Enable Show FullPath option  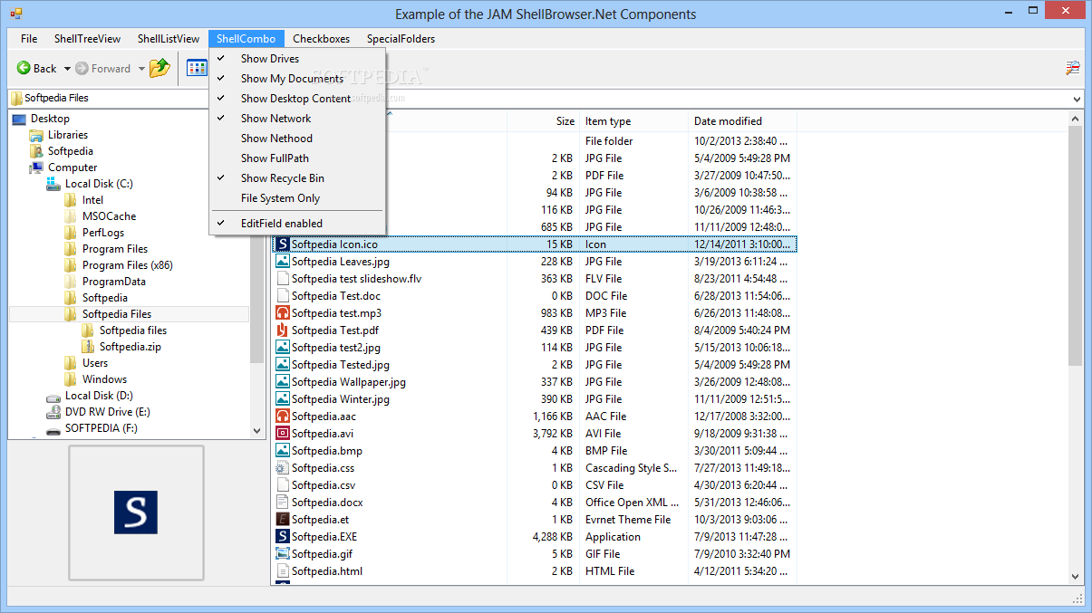[x=297, y=158]
